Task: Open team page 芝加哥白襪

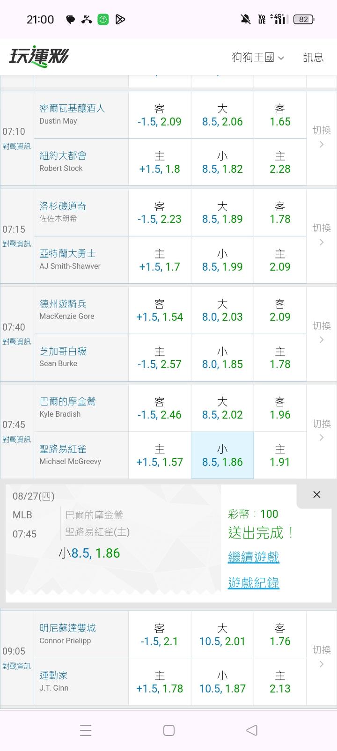Action: click(63, 351)
